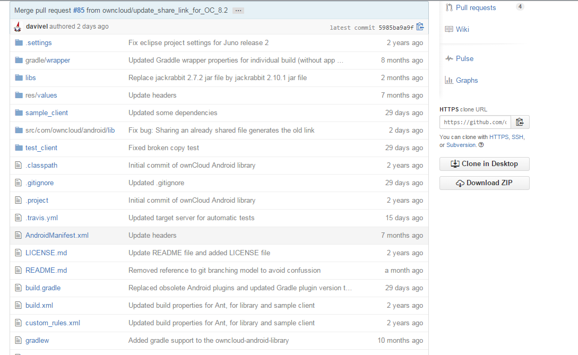Open the help icon next to Subversion
The width and height of the screenshot is (578, 355).
point(481,145)
